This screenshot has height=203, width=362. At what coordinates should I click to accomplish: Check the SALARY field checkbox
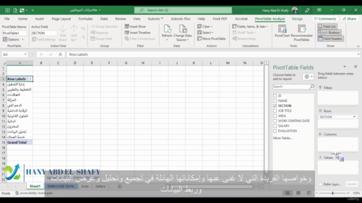click(275, 126)
